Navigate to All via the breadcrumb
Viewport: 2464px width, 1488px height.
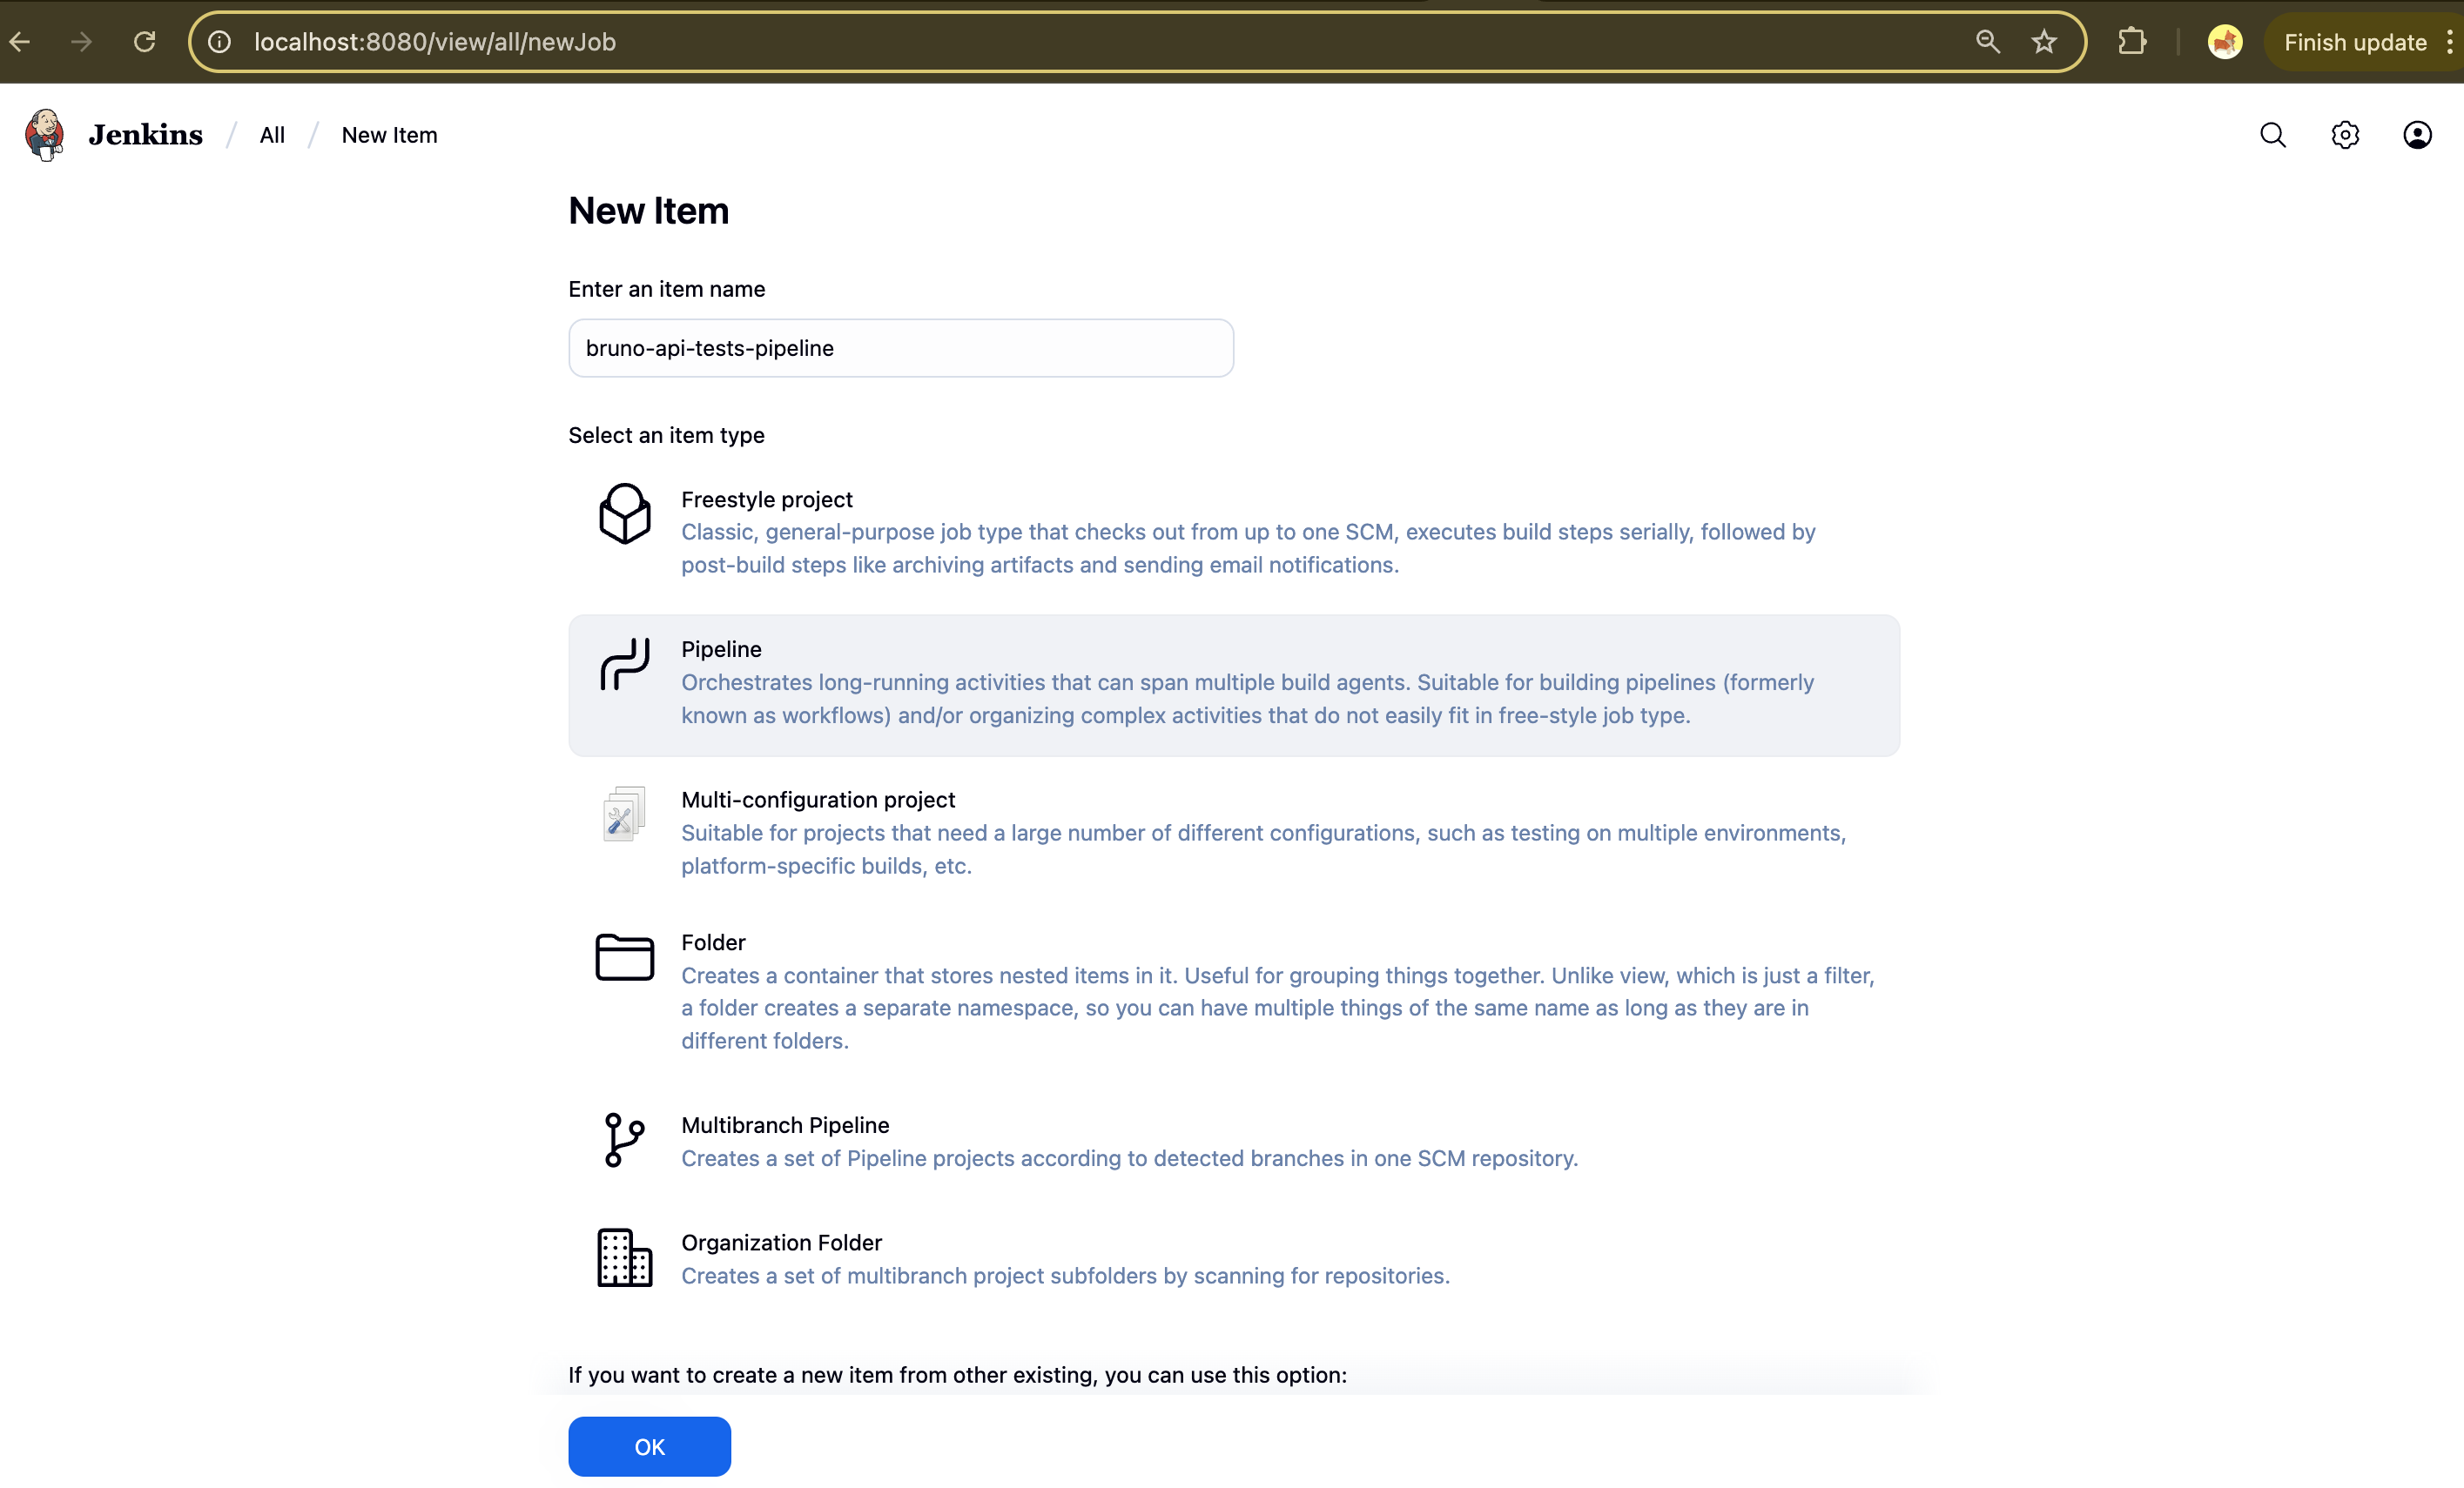point(271,134)
